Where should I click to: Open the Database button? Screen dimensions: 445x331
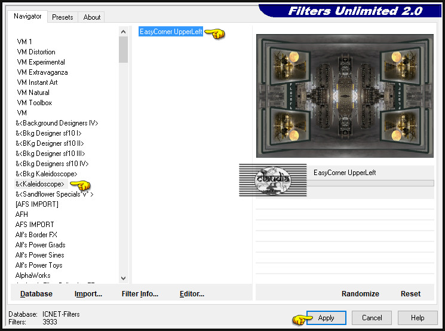[36, 294]
